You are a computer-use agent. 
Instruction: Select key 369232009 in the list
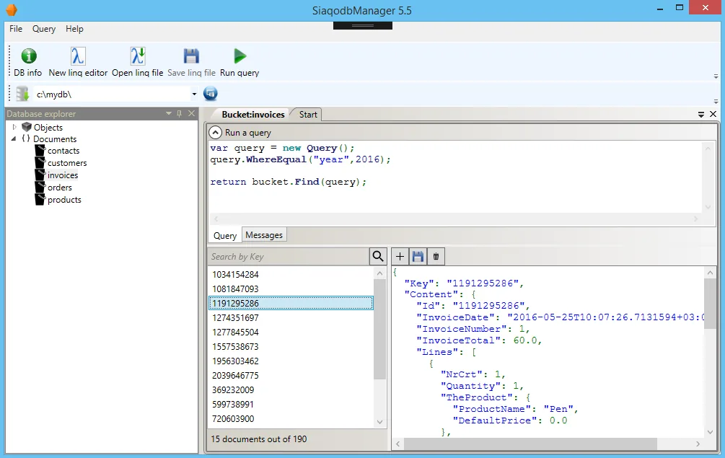291,390
